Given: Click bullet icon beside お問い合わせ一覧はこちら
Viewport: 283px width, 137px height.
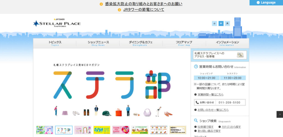Looking at the screenshot, I should tap(195, 110).
